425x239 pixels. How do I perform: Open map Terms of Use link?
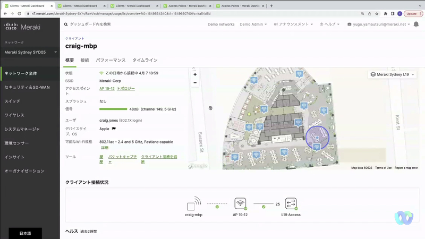pos(383,168)
